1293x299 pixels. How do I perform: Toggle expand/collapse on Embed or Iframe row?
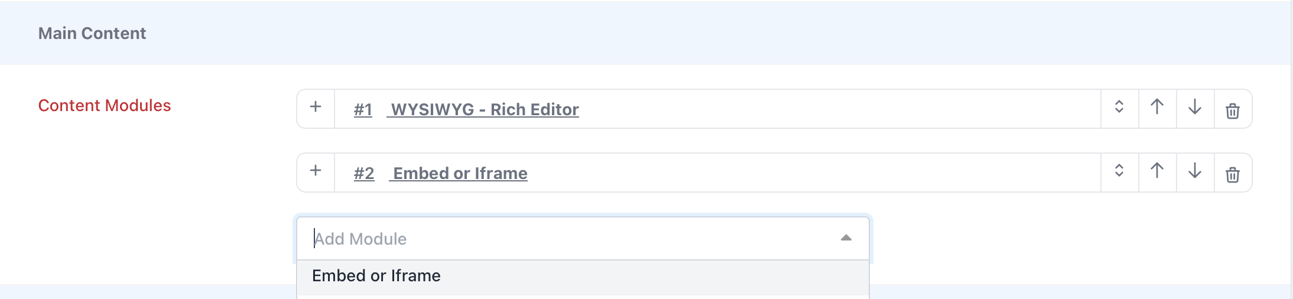(1119, 171)
